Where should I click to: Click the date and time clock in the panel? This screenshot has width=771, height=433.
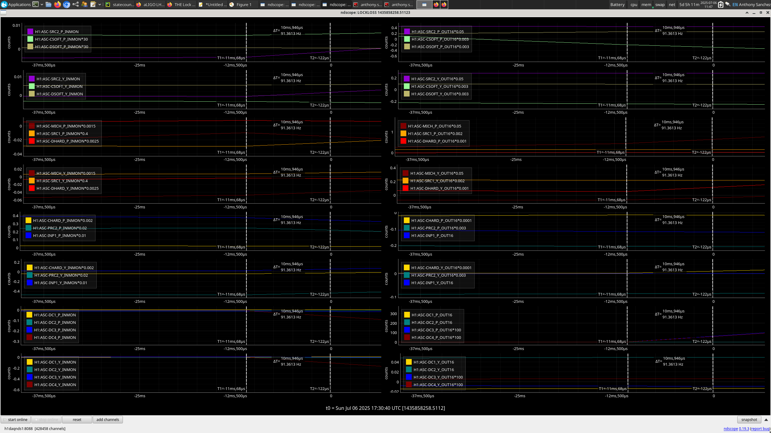(x=708, y=5)
